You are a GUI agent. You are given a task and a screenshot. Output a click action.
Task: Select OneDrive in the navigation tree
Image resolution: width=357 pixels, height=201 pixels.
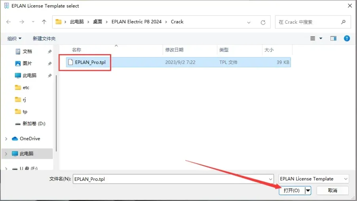pos(30,138)
